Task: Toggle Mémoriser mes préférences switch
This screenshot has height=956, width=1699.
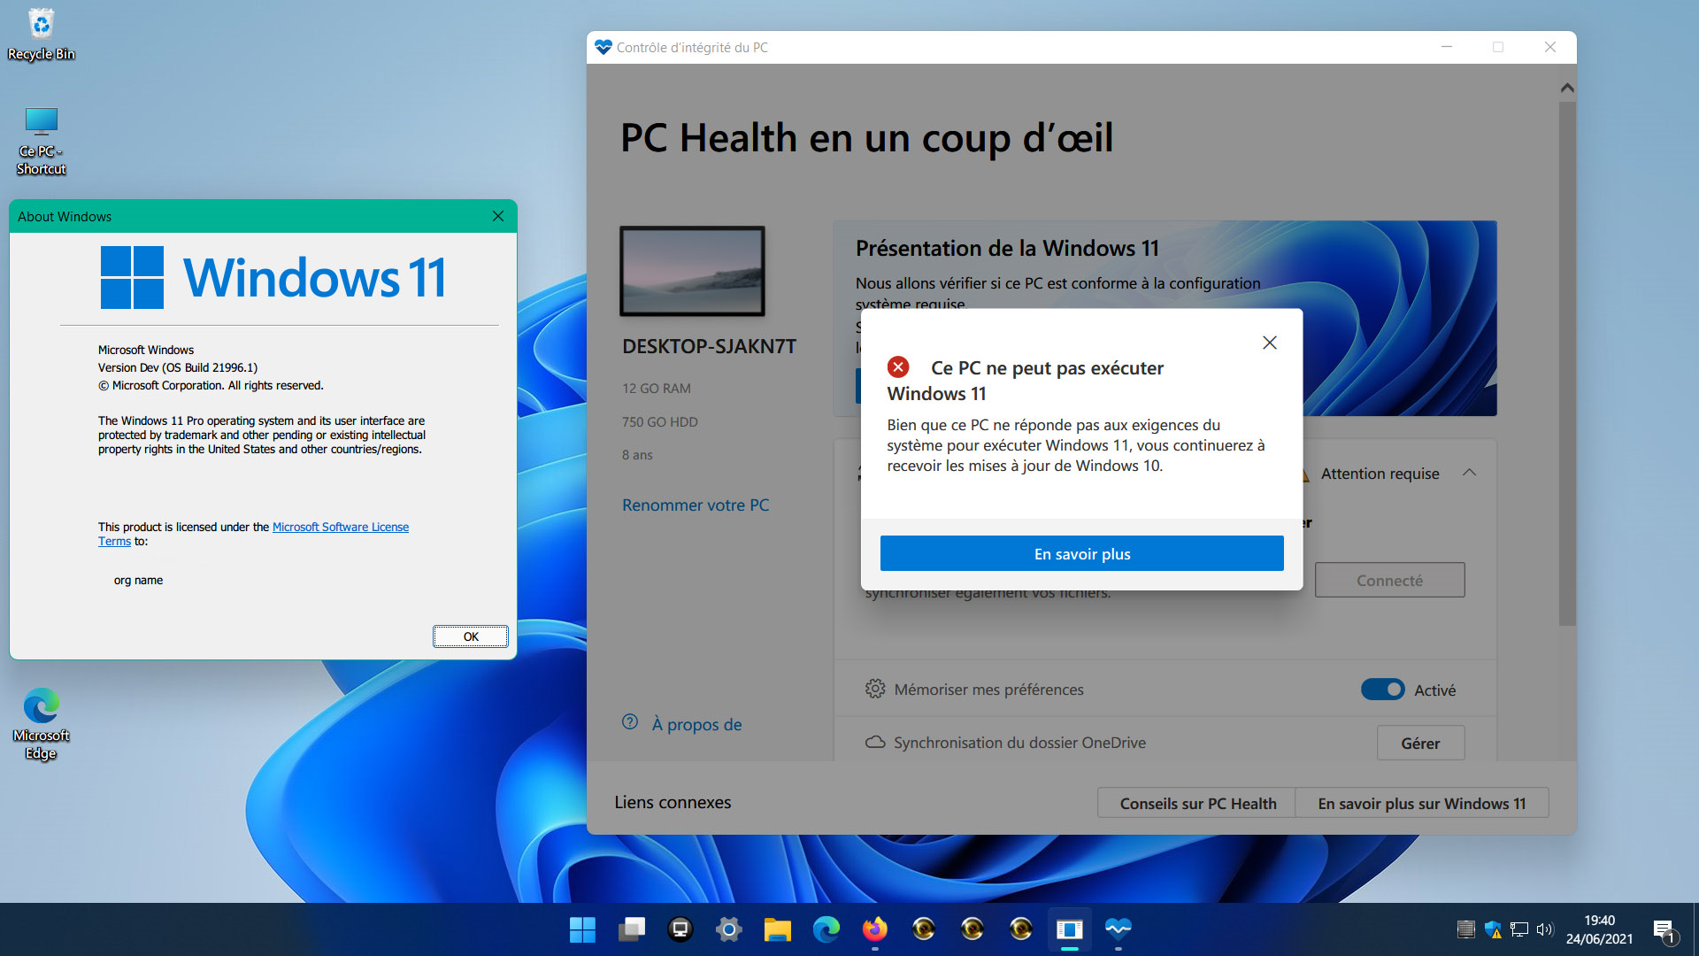Action: (1381, 690)
